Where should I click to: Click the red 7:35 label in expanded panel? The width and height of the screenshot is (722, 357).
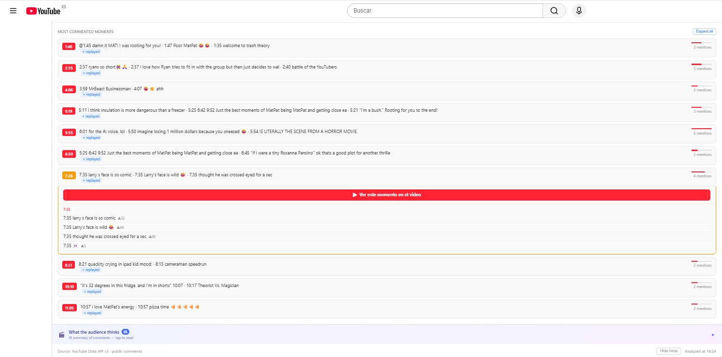(x=67, y=209)
